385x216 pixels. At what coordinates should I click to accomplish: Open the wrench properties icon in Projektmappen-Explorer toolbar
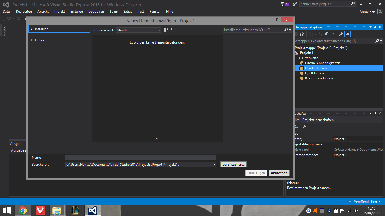point(341,34)
